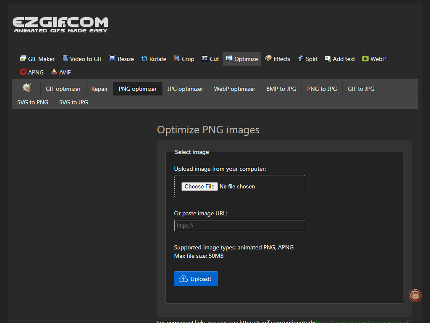430x323 pixels.
Task: Open the example.com source-image link
Action: pyautogui.click(x=363, y=321)
